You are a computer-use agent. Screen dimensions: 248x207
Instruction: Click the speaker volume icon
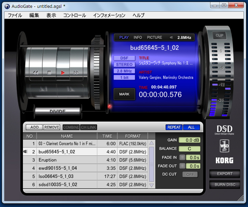point(171,38)
